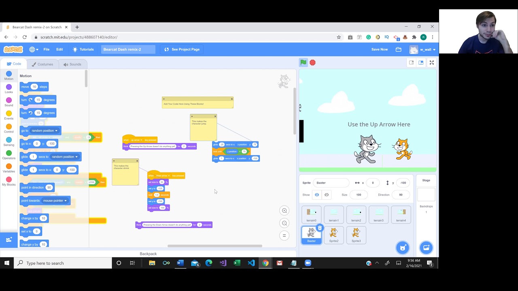Select the Sprite2 thumbnail
The height and width of the screenshot is (291, 518).
pos(333,235)
